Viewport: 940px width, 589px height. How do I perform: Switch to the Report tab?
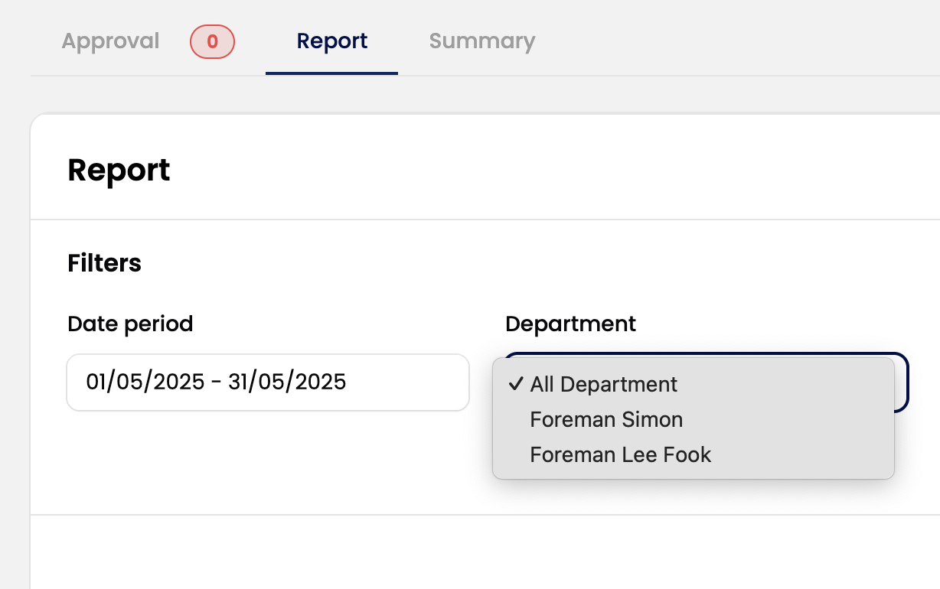(332, 41)
